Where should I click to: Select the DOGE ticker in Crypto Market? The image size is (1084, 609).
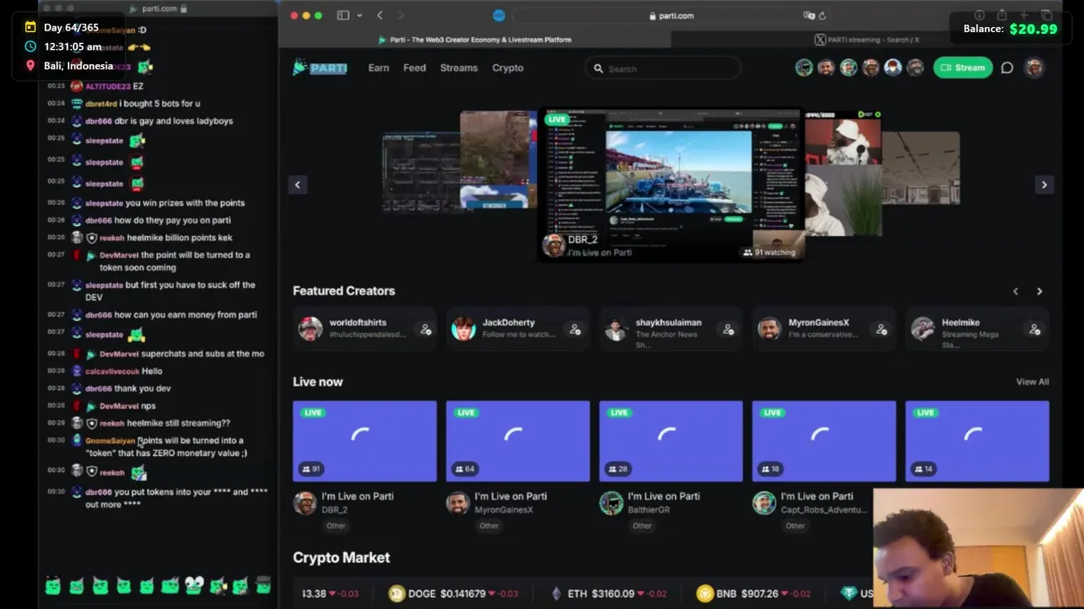tap(453, 594)
